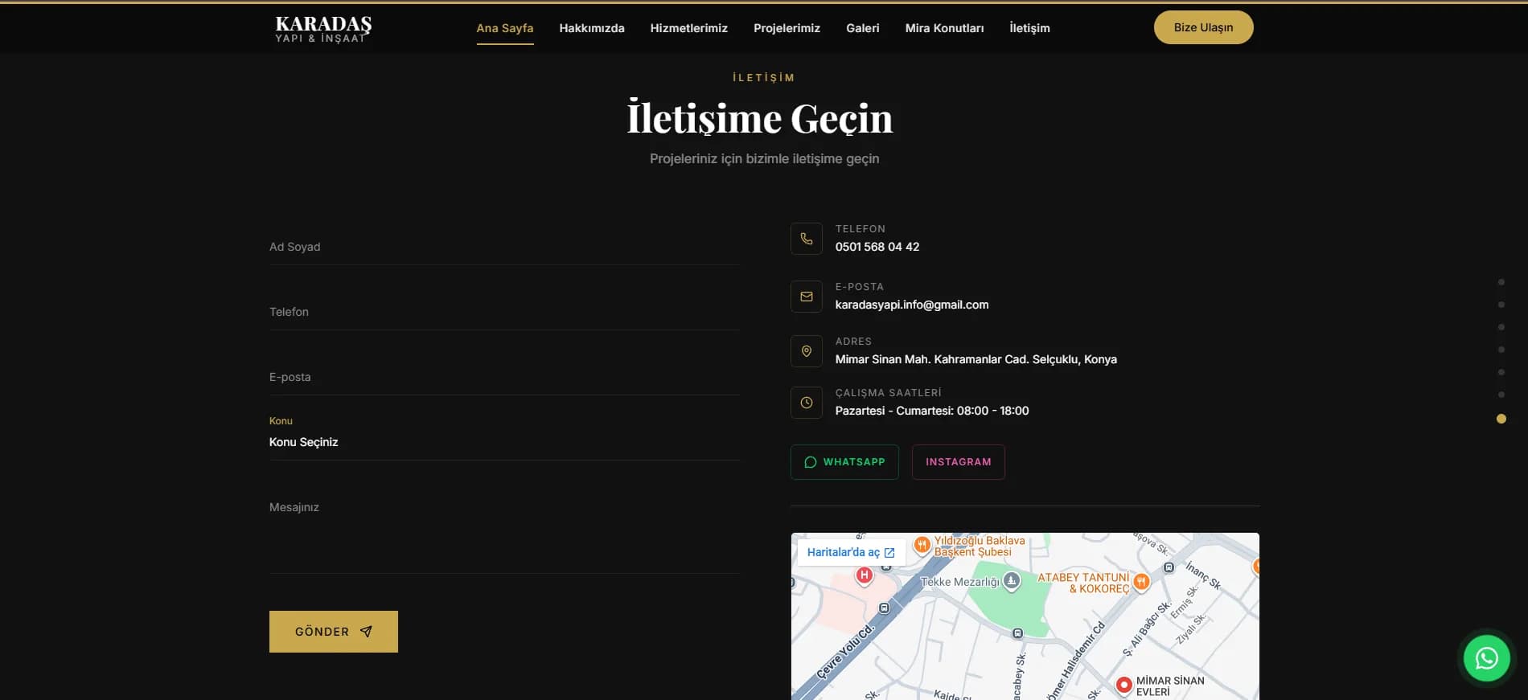Click the Karadaş Yapı & İnşaat logo
The height and width of the screenshot is (700, 1528).
[x=323, y=29]
